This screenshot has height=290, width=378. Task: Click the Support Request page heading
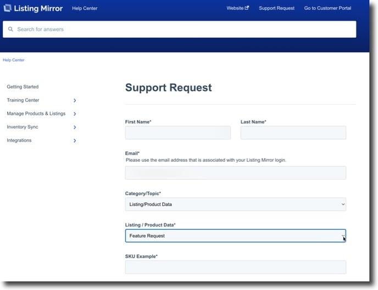coord(169,88)
